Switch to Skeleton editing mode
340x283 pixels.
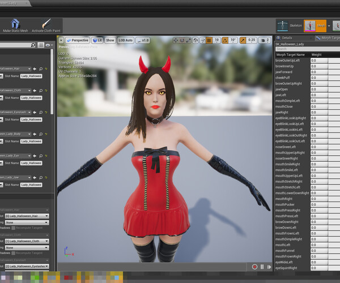pyautogui.click(x=290, y=26)
